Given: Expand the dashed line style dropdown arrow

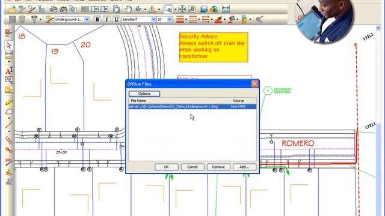Looking at the screenshot, I should (199, 20).
